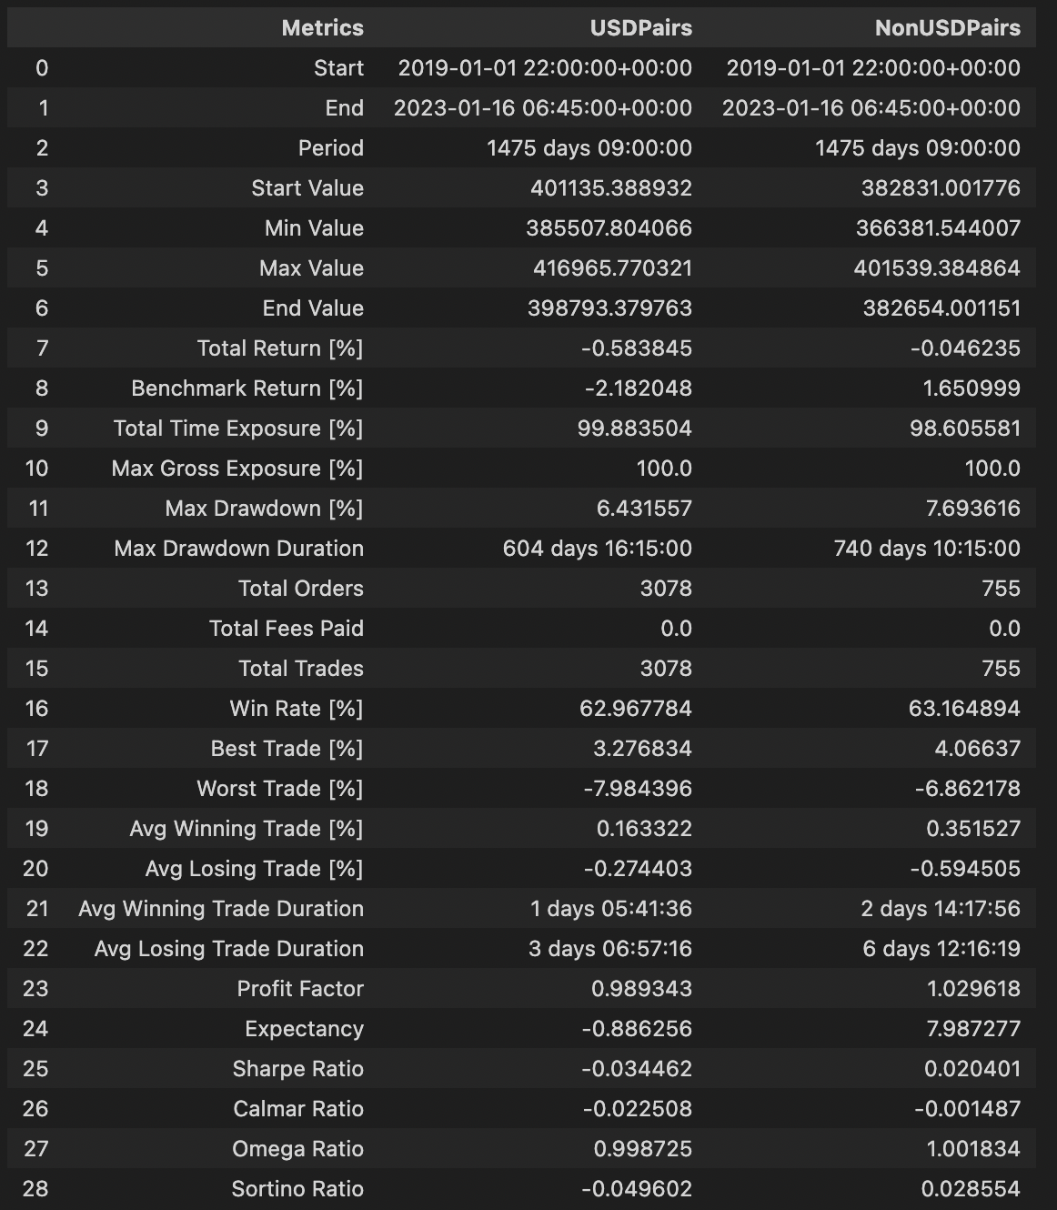Click USDPairs Win Rate value 62.967784
The image size is (1057, 1210).
[636, 709]
